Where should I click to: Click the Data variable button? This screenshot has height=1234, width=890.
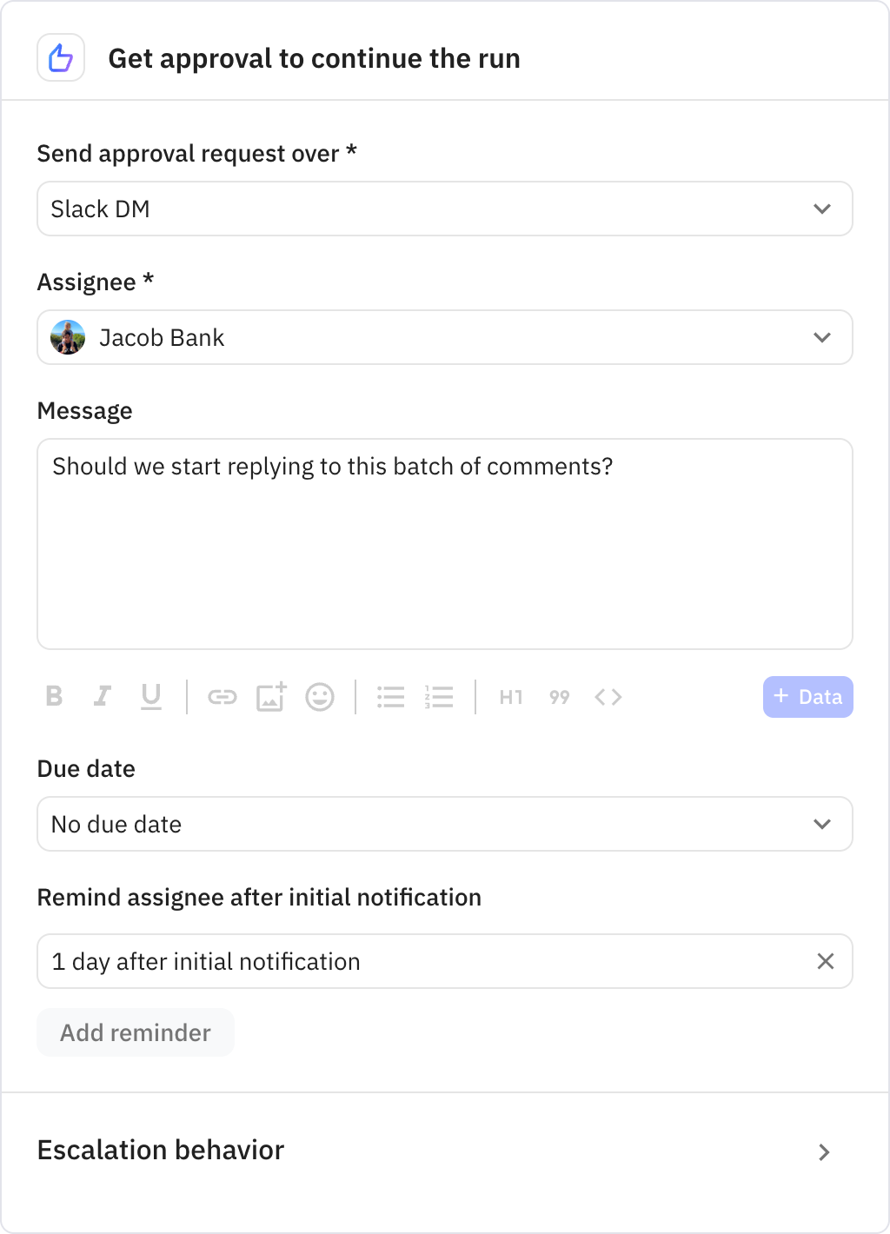807,696
